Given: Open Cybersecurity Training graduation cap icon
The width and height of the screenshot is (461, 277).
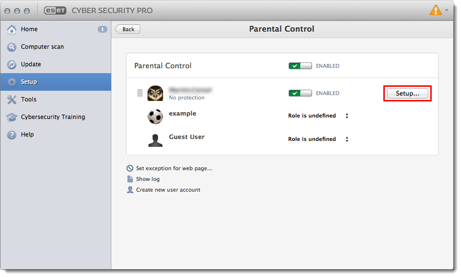Looking at the screenshot, I should [12, 118].
